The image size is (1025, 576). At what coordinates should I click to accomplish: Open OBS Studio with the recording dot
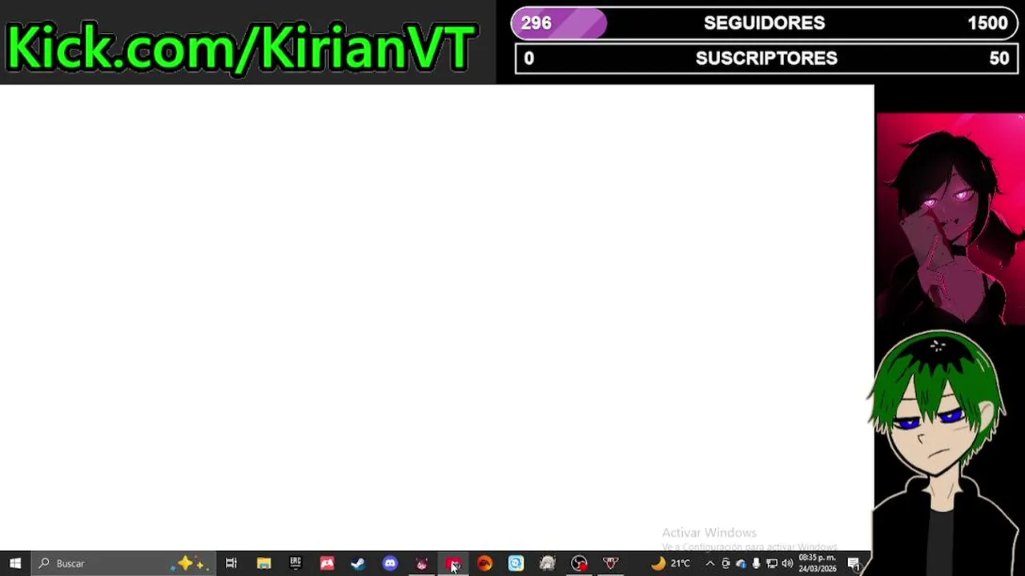579,563
